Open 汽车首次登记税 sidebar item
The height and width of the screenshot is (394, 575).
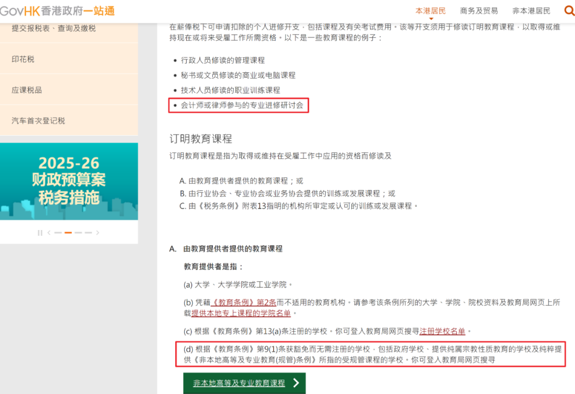click(38, 121)
